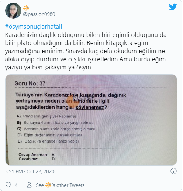183x191 pixels.
Task: Like the tweet with the heart icon
Action: pos(8,185)
